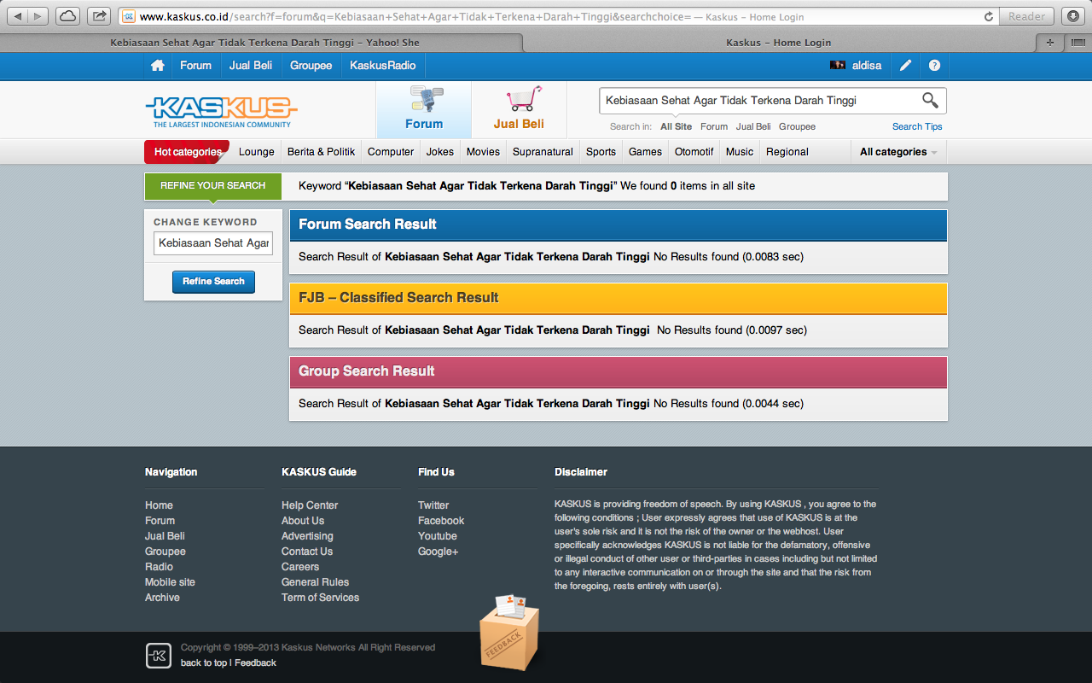The image size is (1092, 683).
Task: Open the Sports category
Action: click(601, 152)
